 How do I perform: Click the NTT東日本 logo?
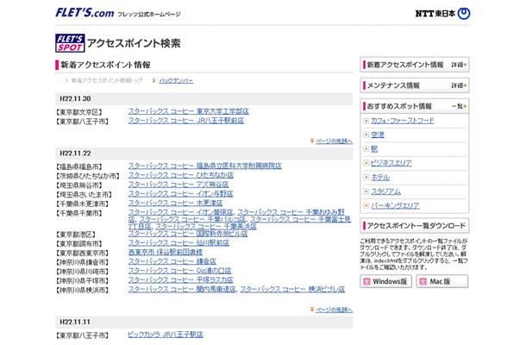(x=442, y=14)
